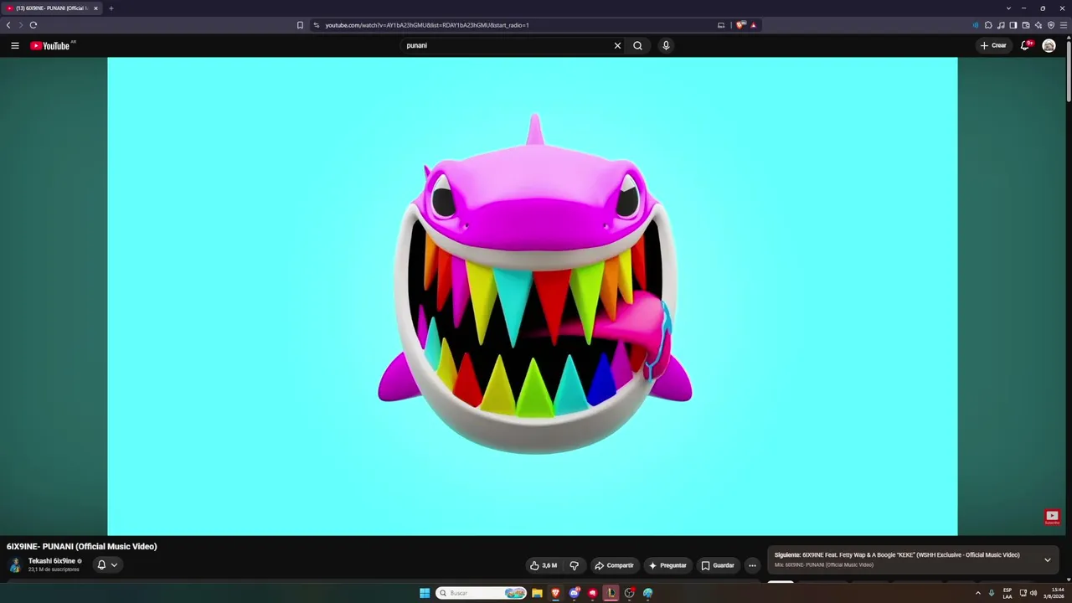1072x603 pixels.
Task: Click the picture-in-picture icon in address bar
Action: coord(721,25)
